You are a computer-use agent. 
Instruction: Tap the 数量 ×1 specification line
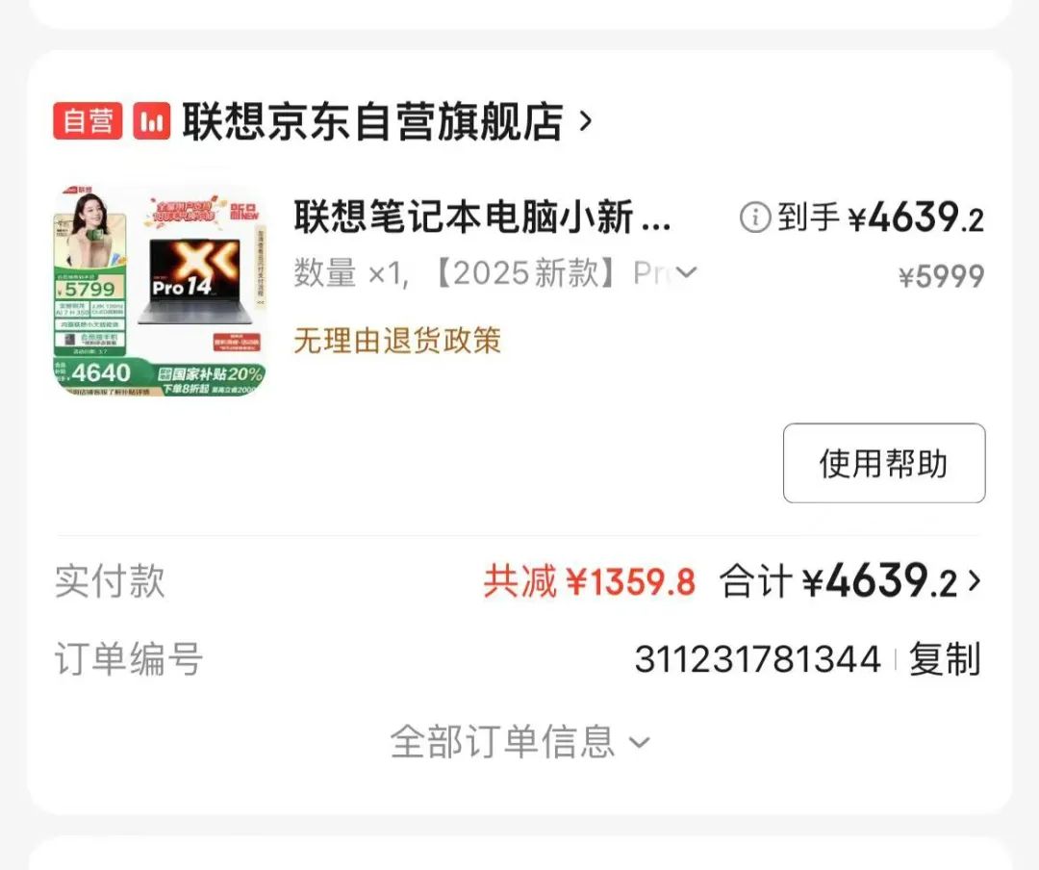[x=495, y=272]
